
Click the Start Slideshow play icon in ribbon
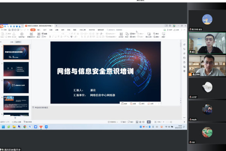(x=22, y=34)
